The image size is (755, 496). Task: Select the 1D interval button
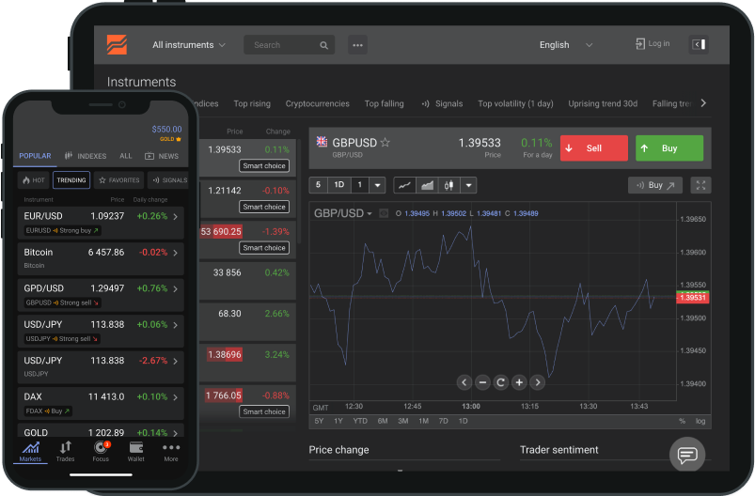click(339, 185)
